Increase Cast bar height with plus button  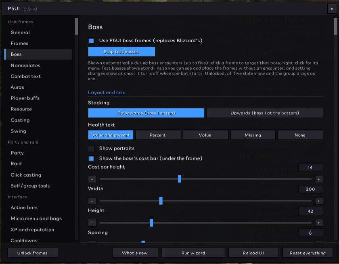319,179
